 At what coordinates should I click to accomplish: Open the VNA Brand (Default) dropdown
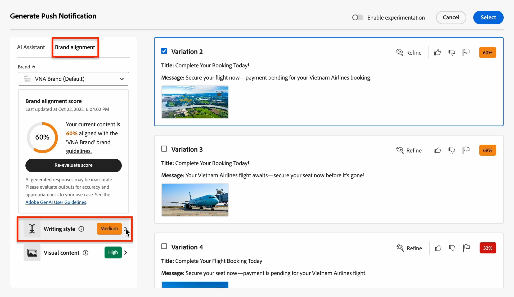pos(74,79)
